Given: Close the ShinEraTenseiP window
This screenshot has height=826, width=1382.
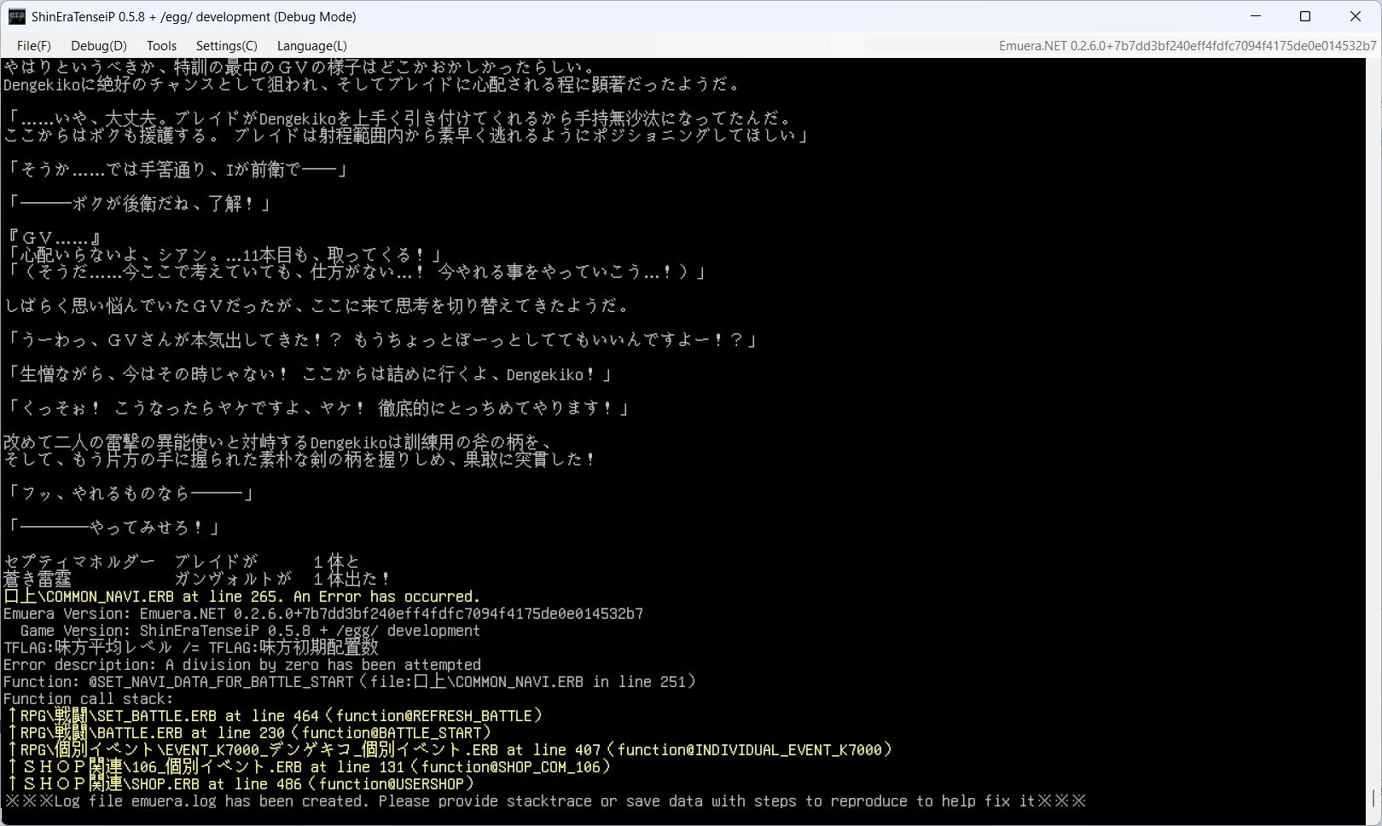Looking at the screenshot, I should 1356,16.
